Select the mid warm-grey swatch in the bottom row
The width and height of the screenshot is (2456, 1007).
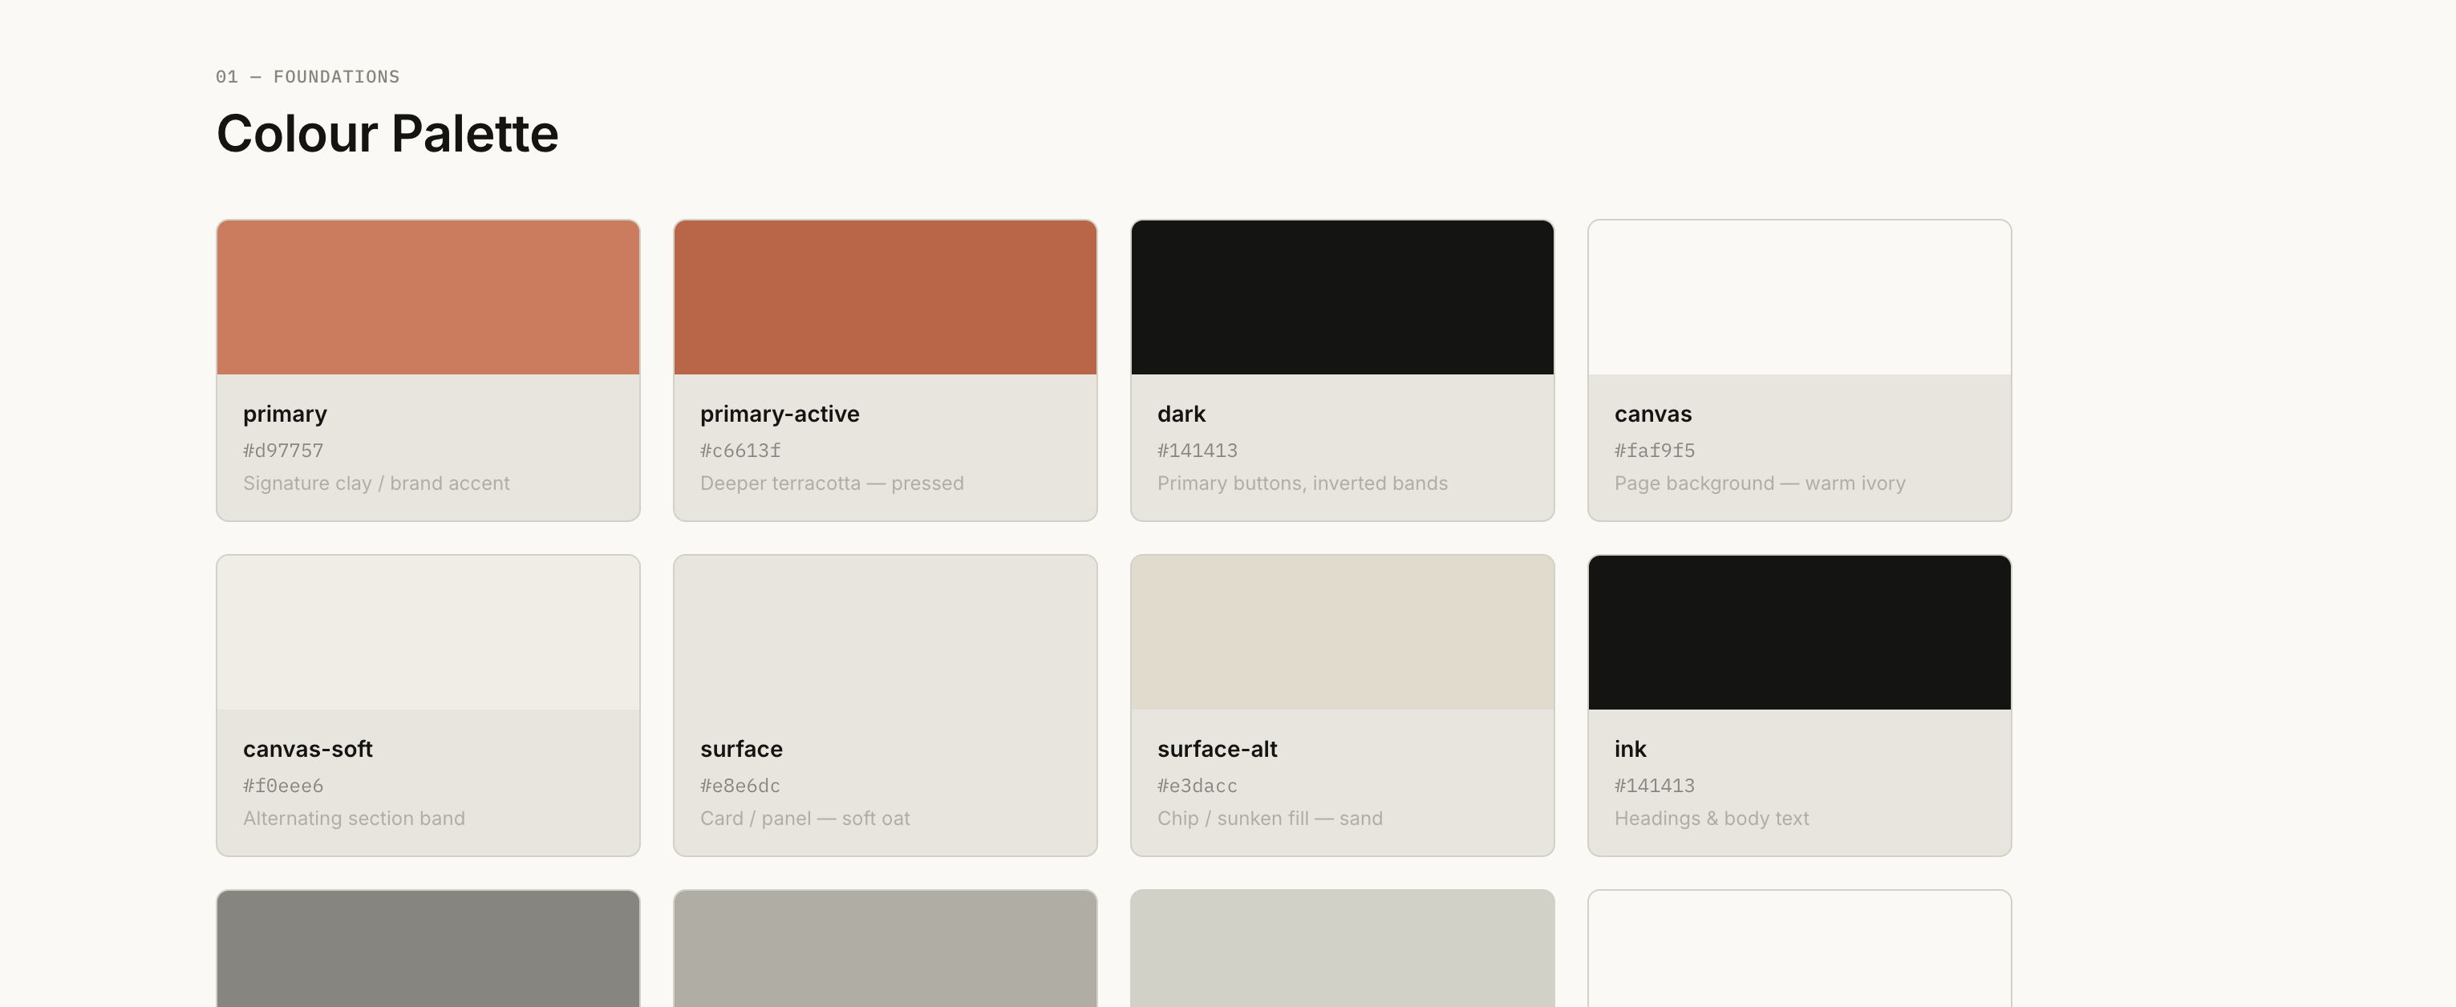click(885, 949)
